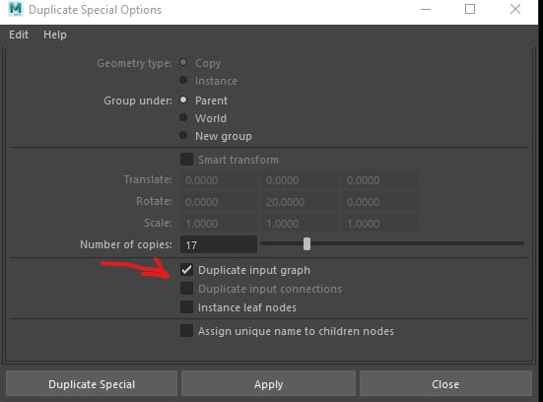Screen dimensions: 543x402
Task: Click Translate Y value field
Action: (x=300, y=180)
